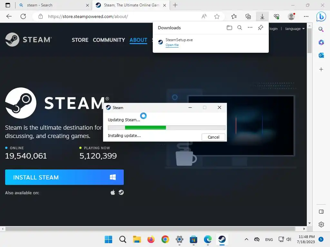The image size is (330, 247).
Task: Open taskbar Search
Action: click(x=123, y=239)
